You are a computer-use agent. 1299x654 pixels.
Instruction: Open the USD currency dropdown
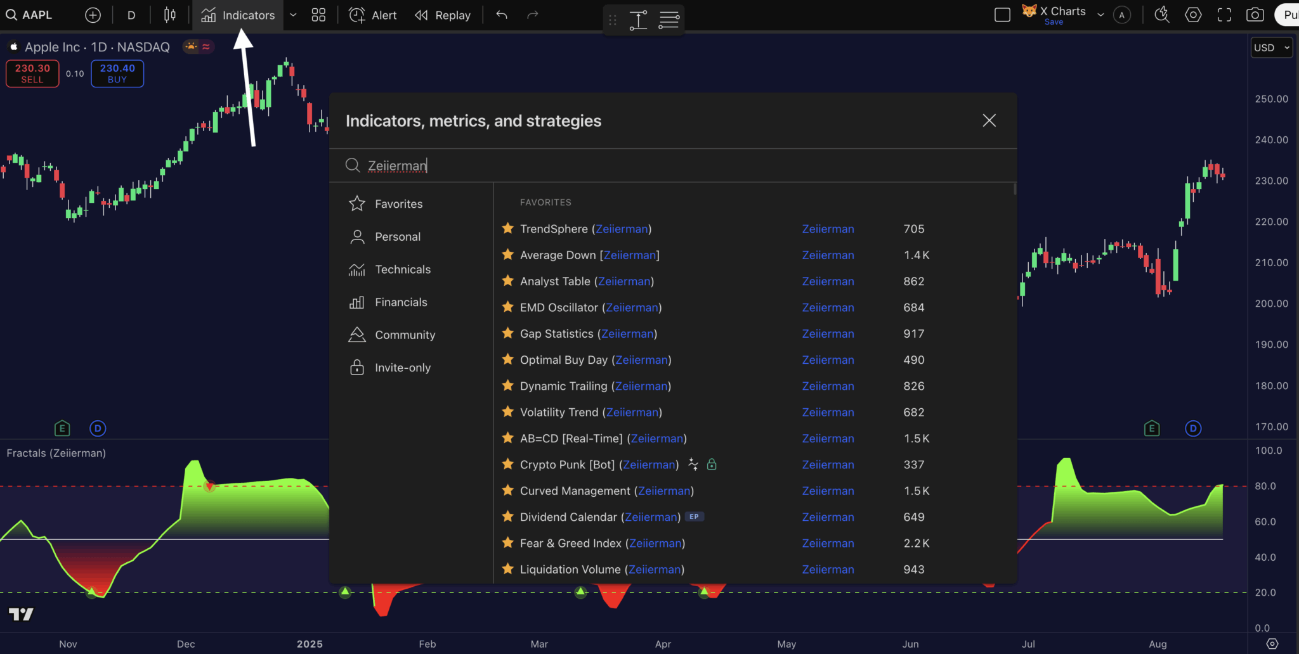[x=1272, y=47]
